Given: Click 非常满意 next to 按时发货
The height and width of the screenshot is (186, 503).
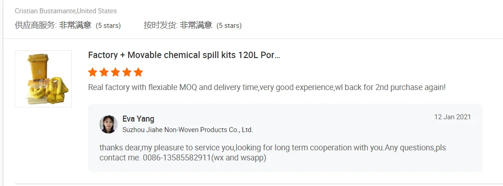Looking at the screenshot, I should 196,26.
